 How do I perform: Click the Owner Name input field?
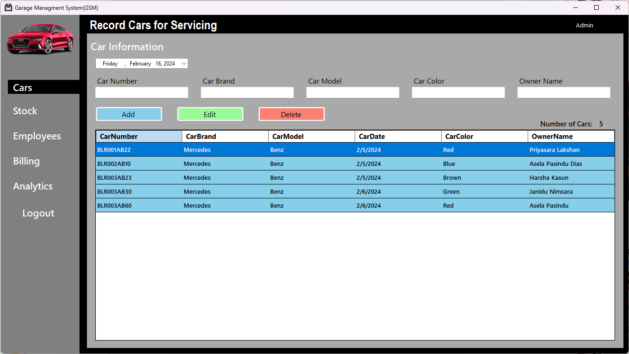coord(563,92)
